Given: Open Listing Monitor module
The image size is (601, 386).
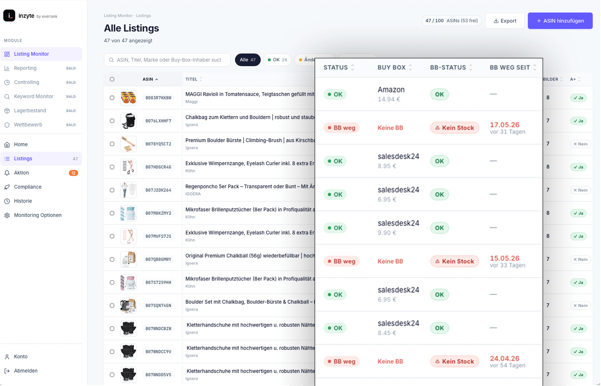Looking at the screenshot, I should pyautogui.click(x=41, y=54).
